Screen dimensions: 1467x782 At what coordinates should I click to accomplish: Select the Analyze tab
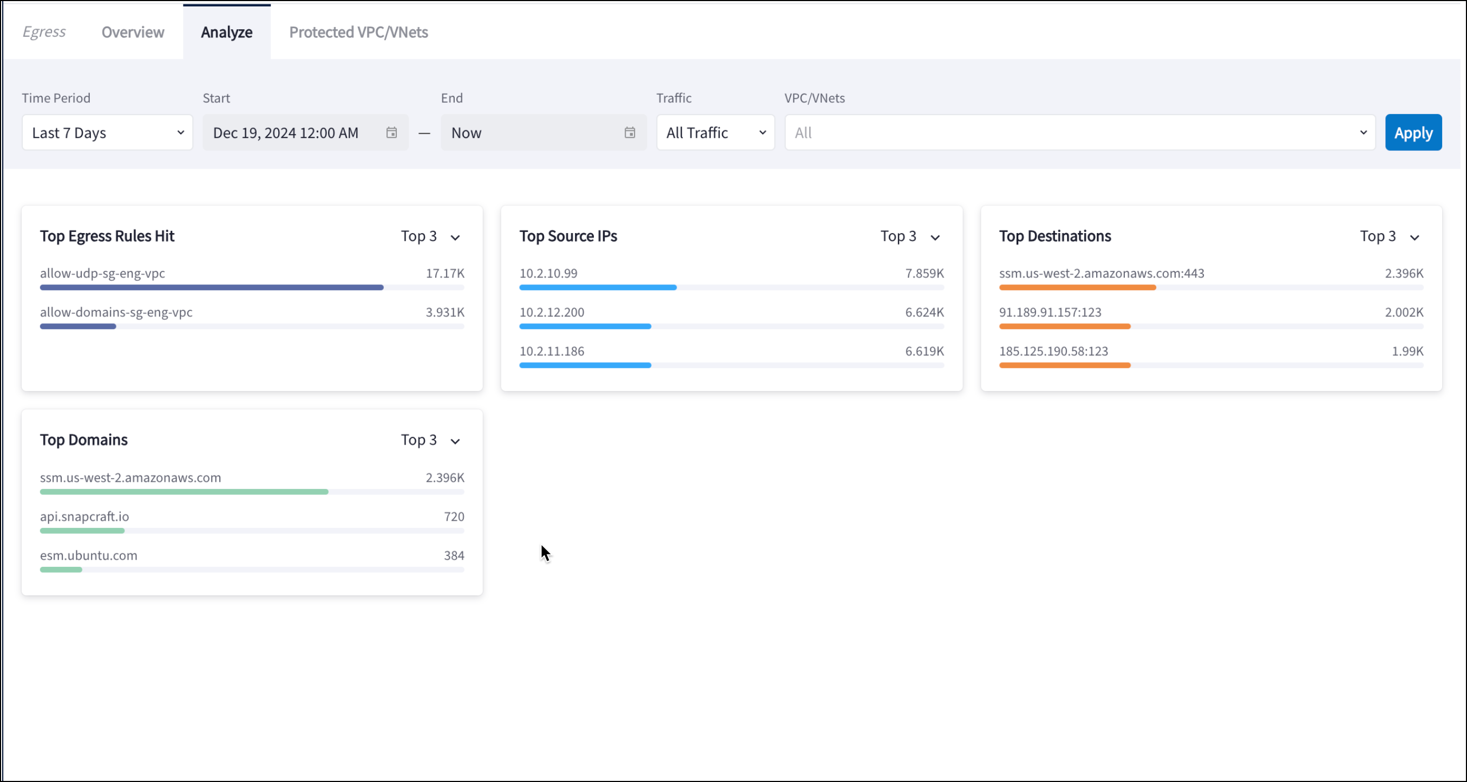(226, 32)
